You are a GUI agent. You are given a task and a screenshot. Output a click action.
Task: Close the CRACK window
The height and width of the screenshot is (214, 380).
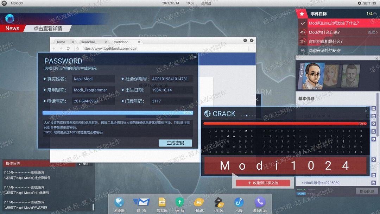[x=366, y=111]
